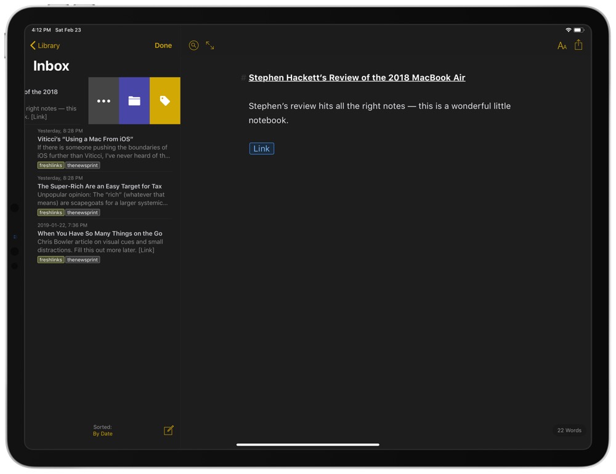This screenshot has height=474, width=616.
Task: Tap thenewsprint tag under Viticci's note
Action: (x=83, y=166)
